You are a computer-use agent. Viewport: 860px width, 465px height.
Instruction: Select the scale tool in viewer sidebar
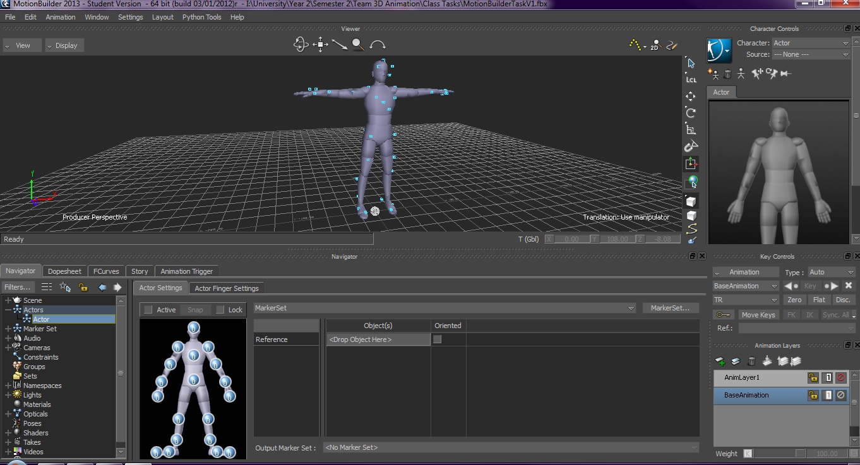[691, 130]
